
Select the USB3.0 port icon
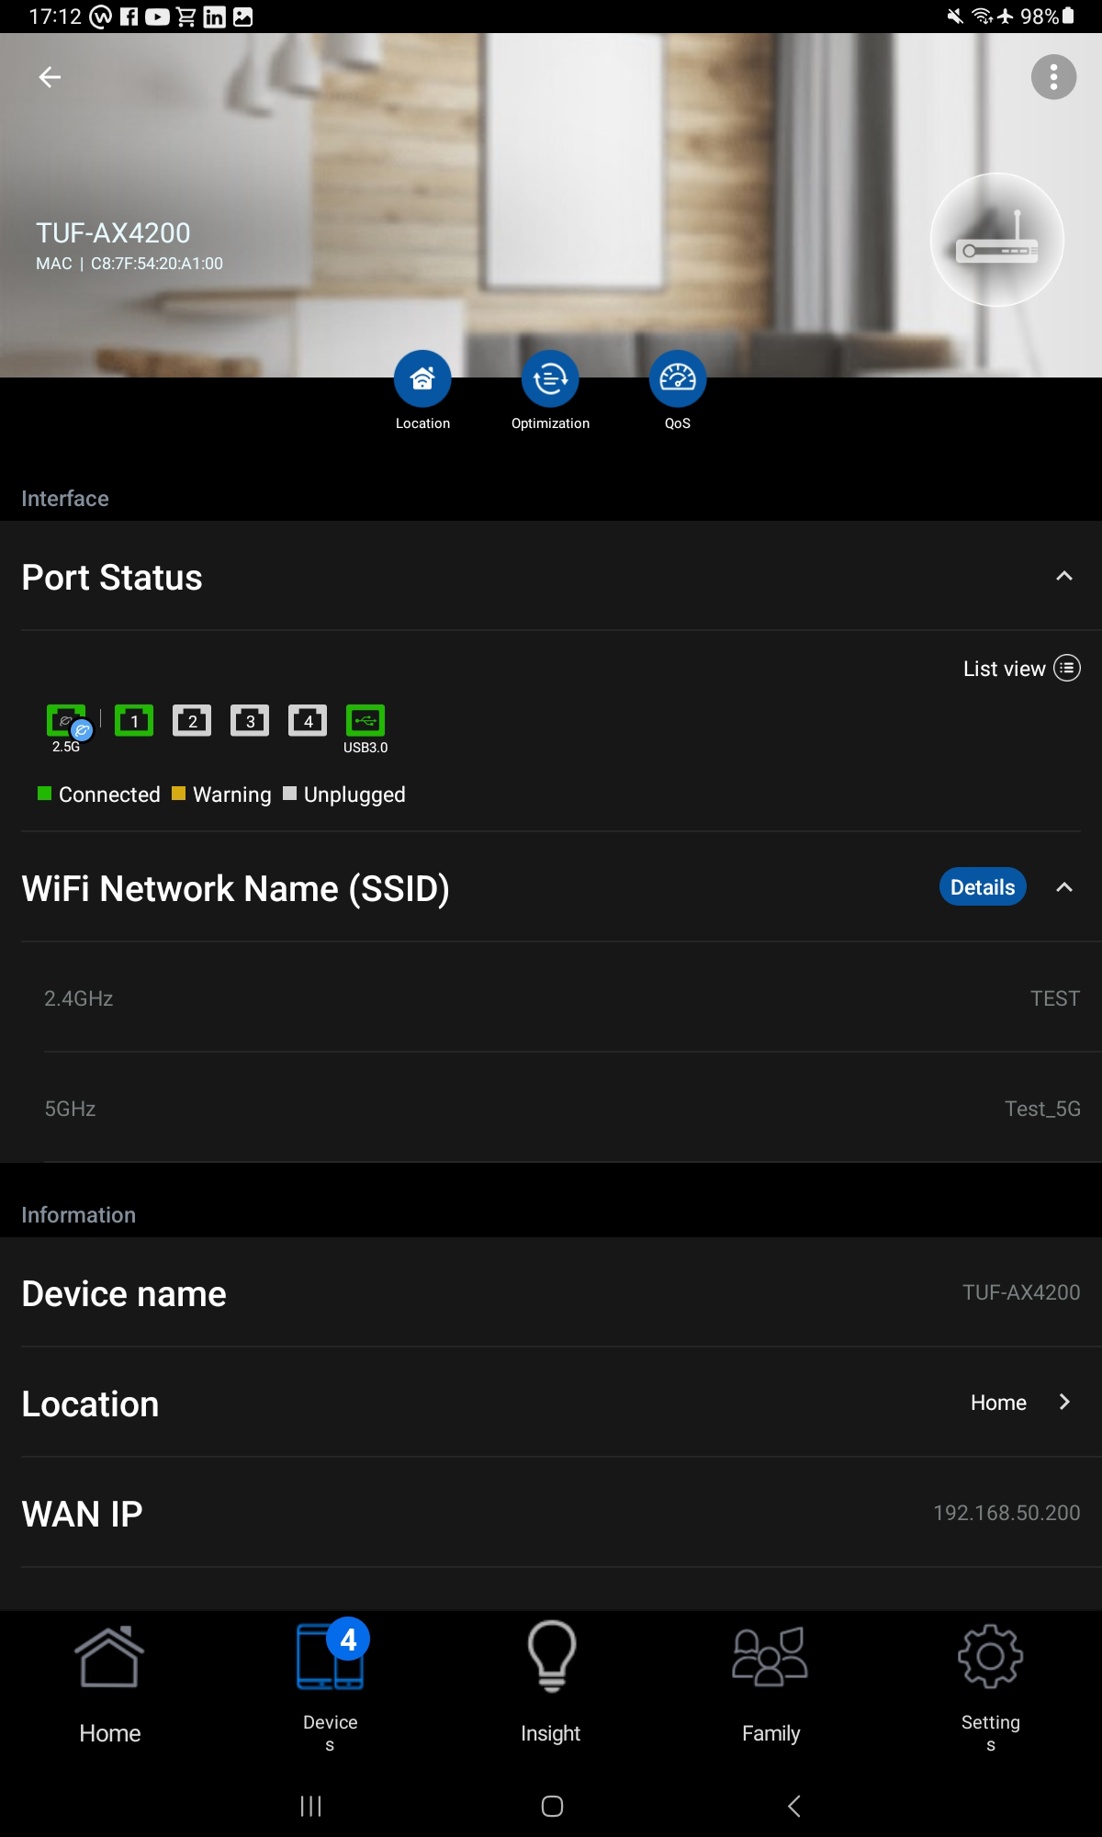point(365,722)
